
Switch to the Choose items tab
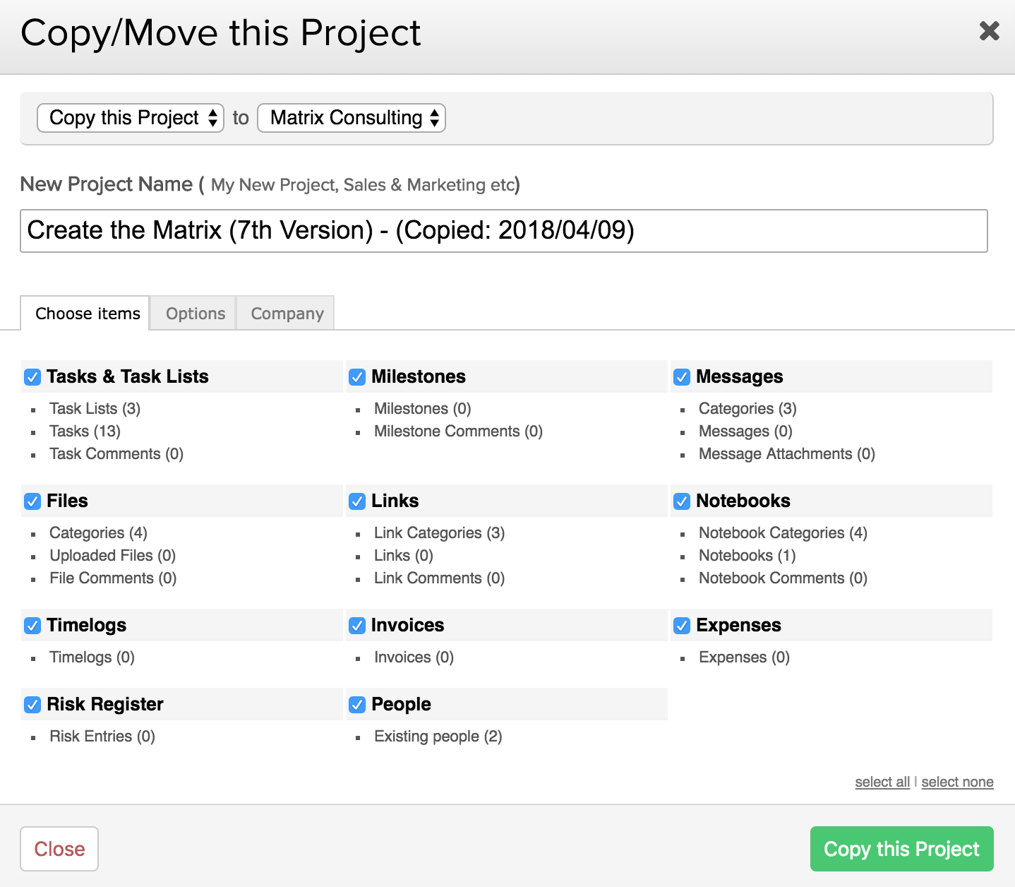pyautogui.click(x=85, y=313)
